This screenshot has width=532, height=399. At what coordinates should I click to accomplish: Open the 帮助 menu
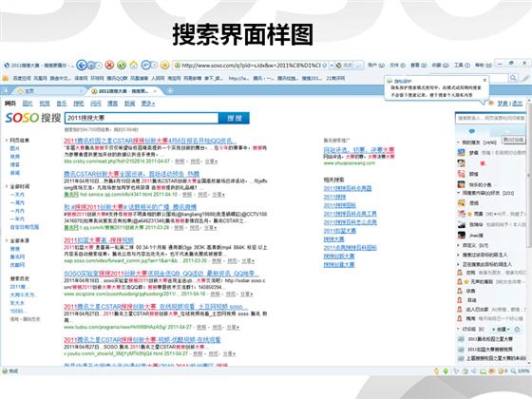tap(484, 65)
